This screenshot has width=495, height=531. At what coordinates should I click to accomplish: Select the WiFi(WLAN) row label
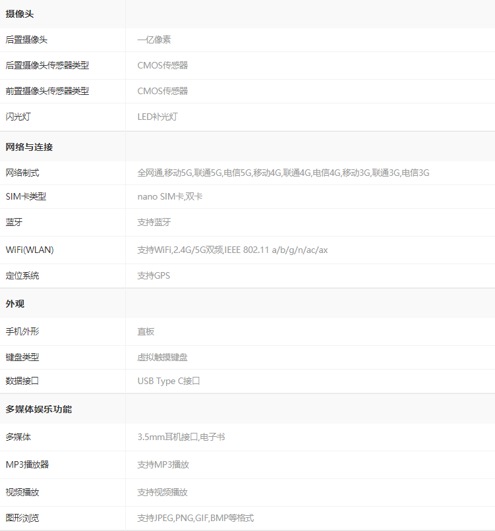point(30,250)
